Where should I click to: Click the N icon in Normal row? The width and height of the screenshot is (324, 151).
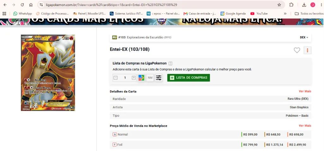(114, 134)
